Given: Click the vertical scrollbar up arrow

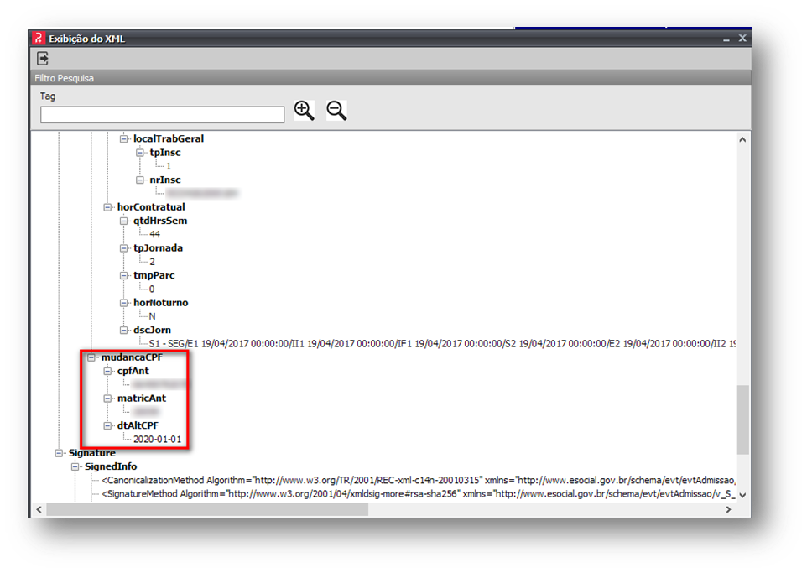Looking at the screenshot, I should click(742, 139).
